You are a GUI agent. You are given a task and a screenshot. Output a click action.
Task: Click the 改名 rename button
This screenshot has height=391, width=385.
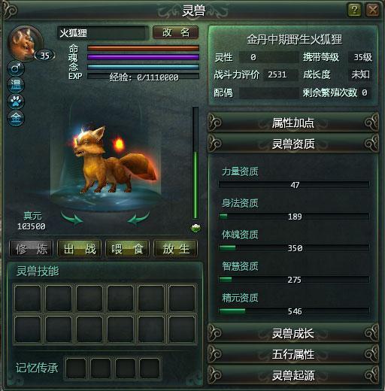click(176, 32)
